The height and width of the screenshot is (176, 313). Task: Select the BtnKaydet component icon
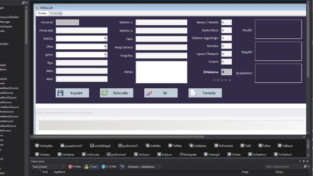(x=182, y=154)
